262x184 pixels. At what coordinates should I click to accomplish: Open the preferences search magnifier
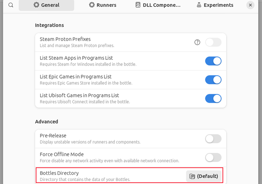pyautogui.click(x=11, y=5)
